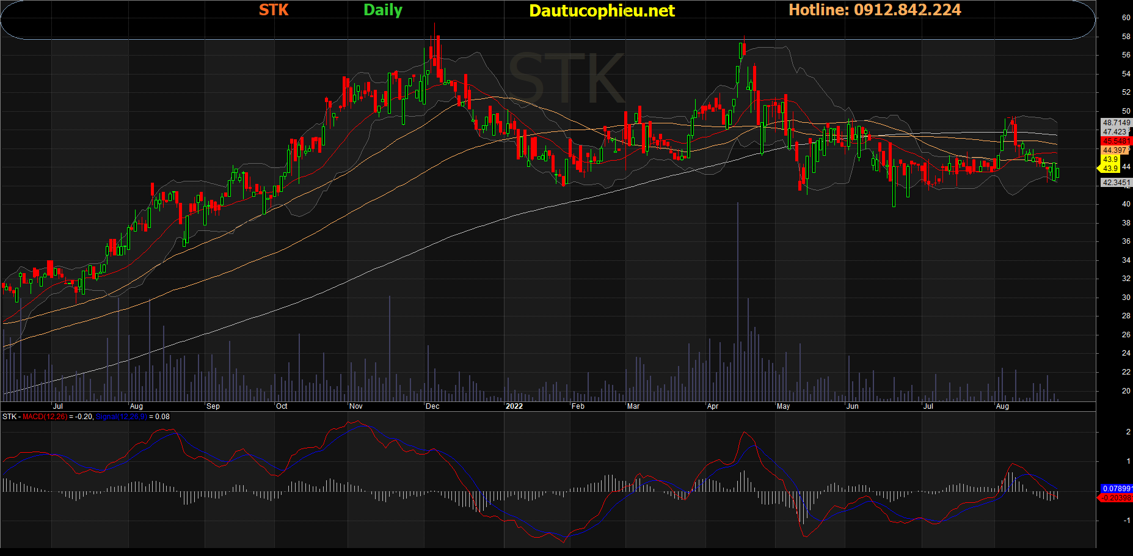Viewport: 1133px width, 556px height.
Task: Select the red -0.20398 MACD value tag
Action: click(x=1115, y=498)
